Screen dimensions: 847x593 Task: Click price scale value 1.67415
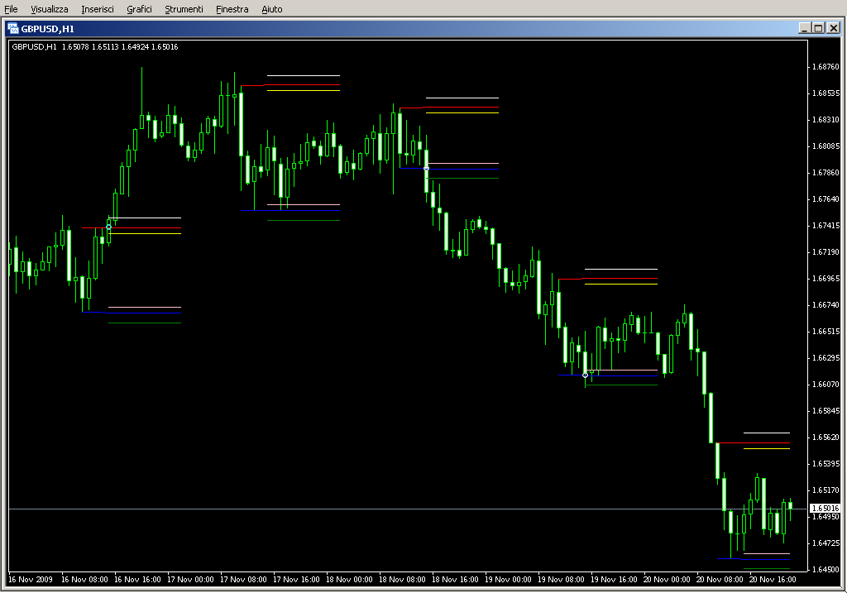coord(826,226)
